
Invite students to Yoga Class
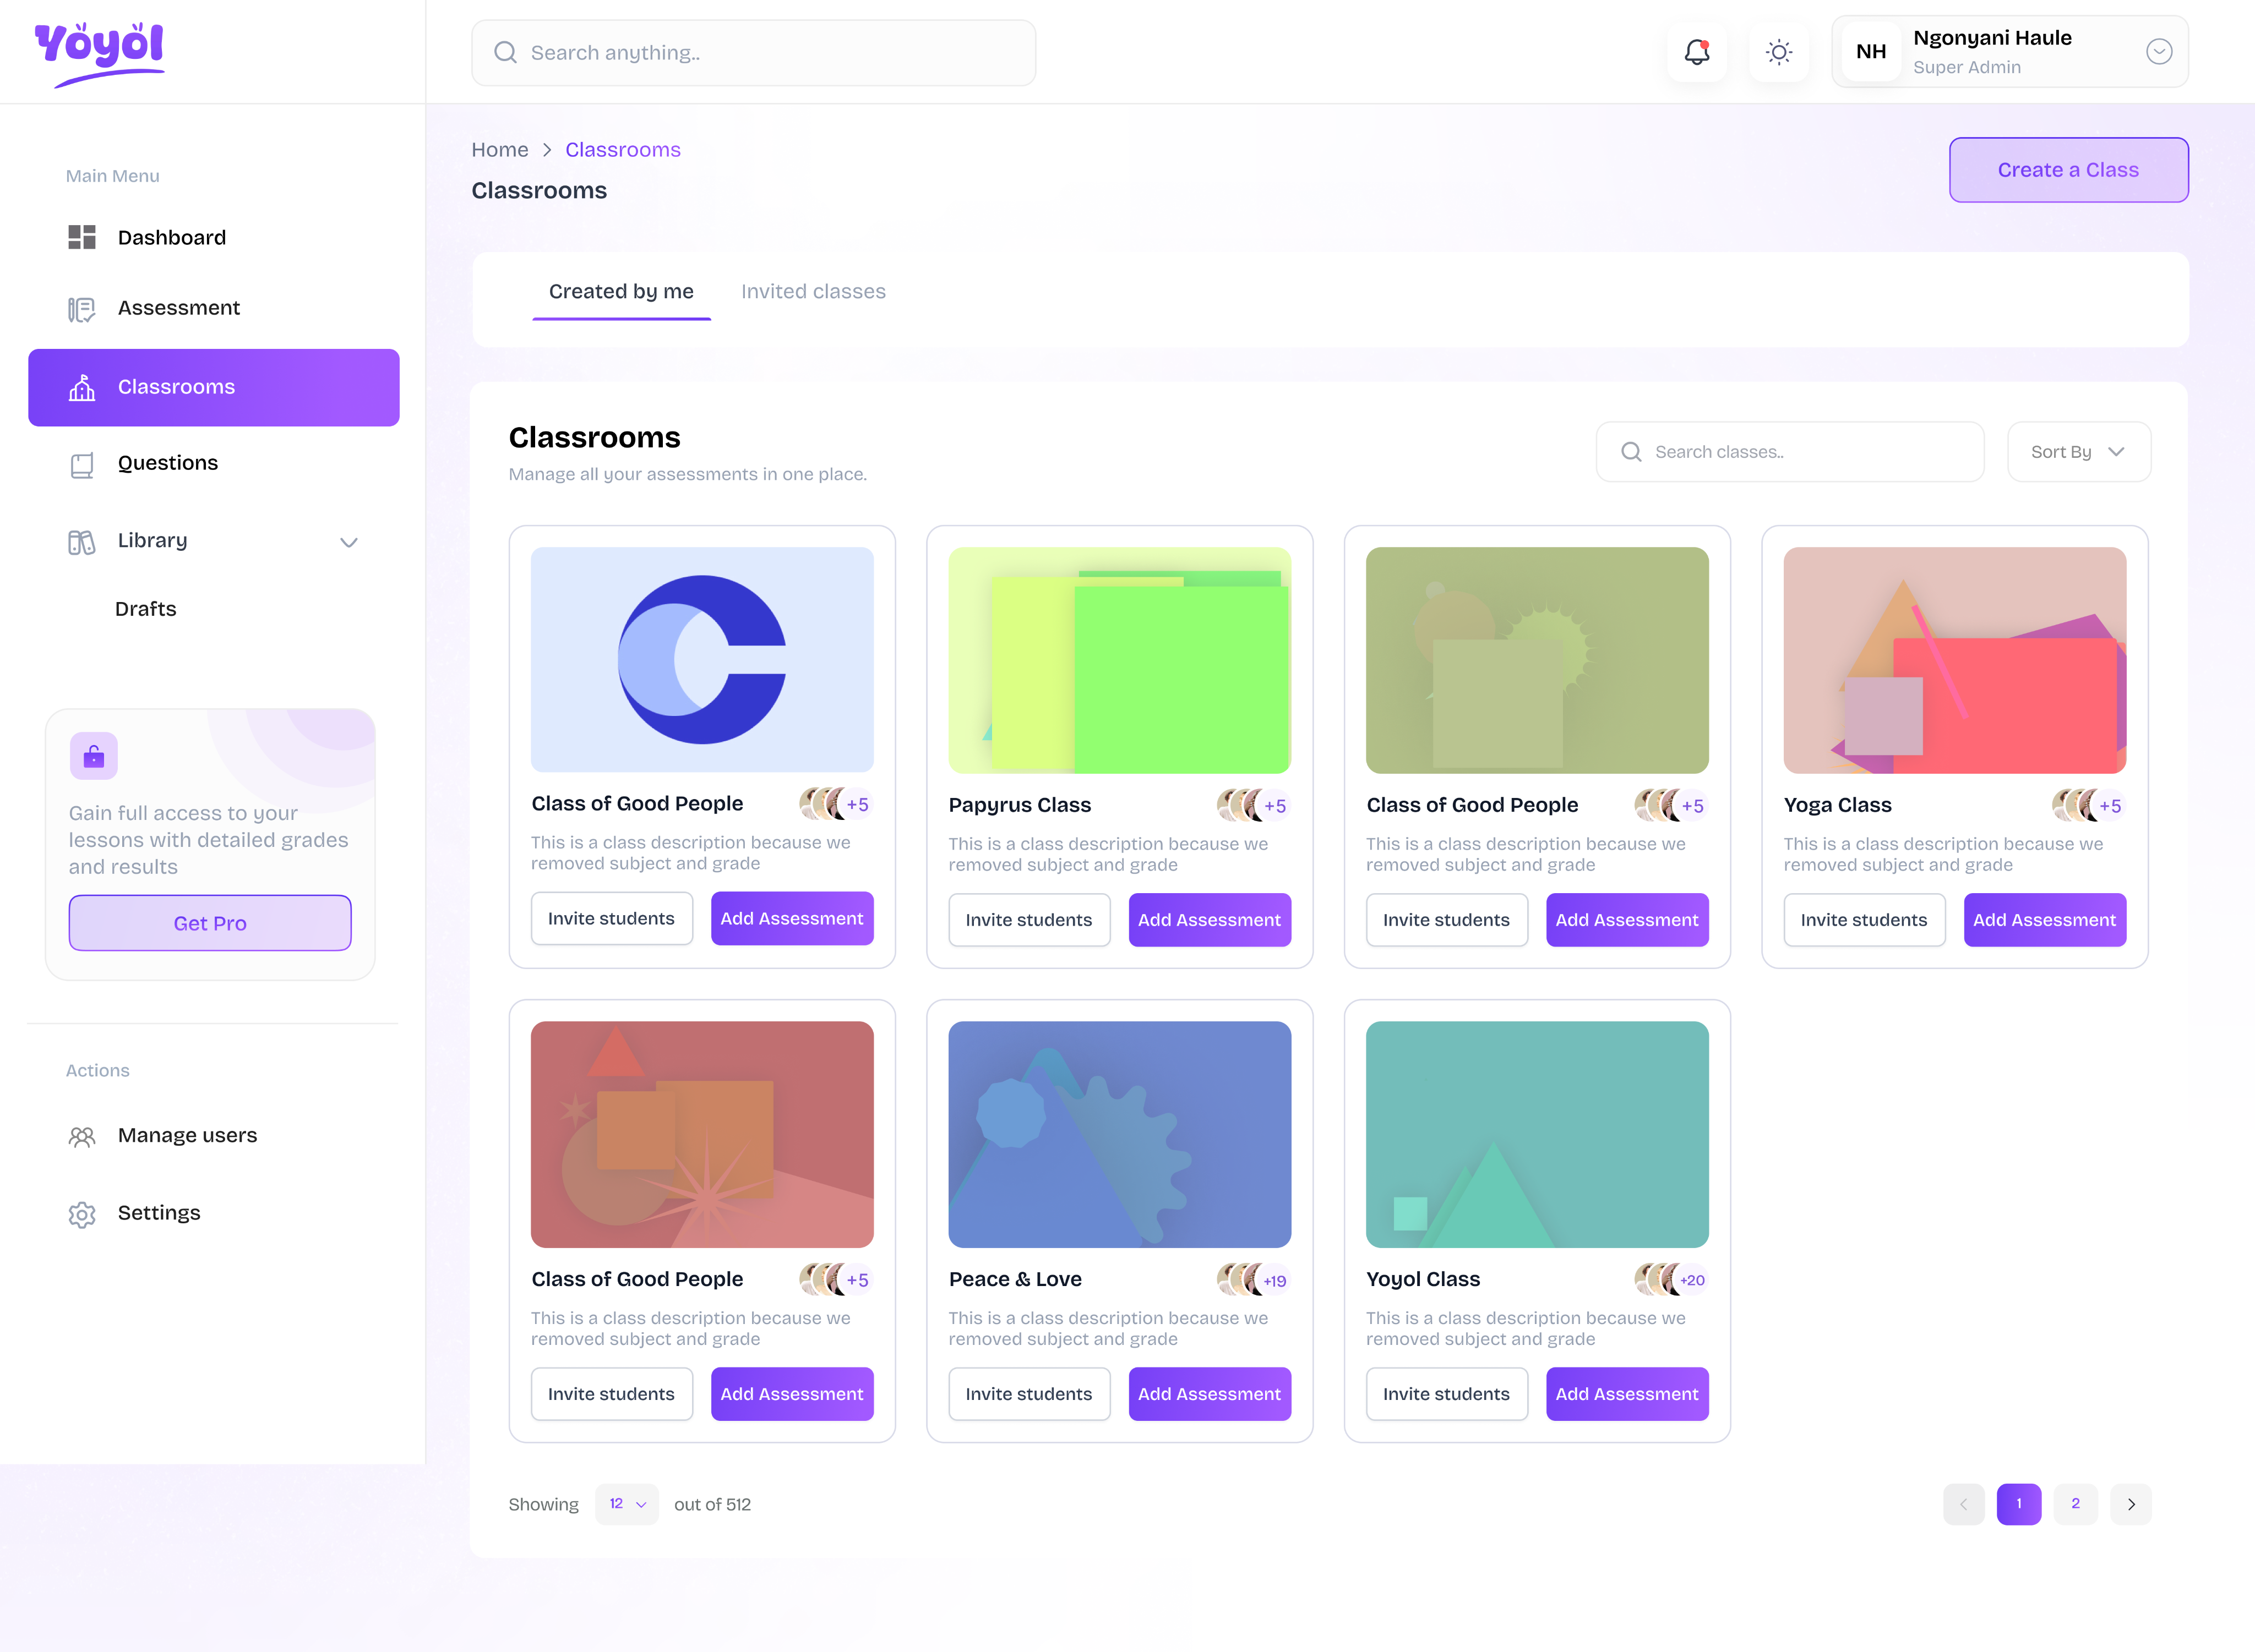[1863, 920]
